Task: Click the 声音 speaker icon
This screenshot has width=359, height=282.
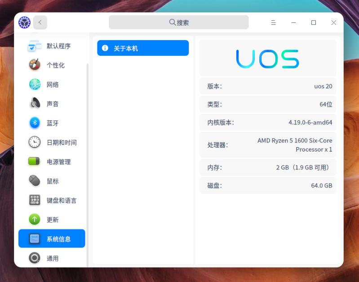Action: 35,104
